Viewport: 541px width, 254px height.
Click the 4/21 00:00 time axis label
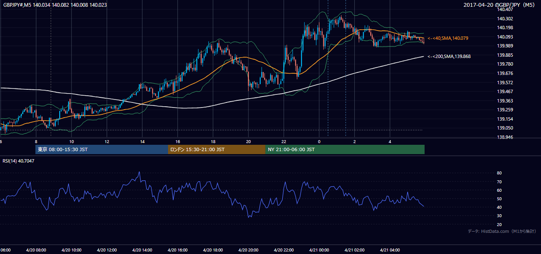click(x=319, y=250)
